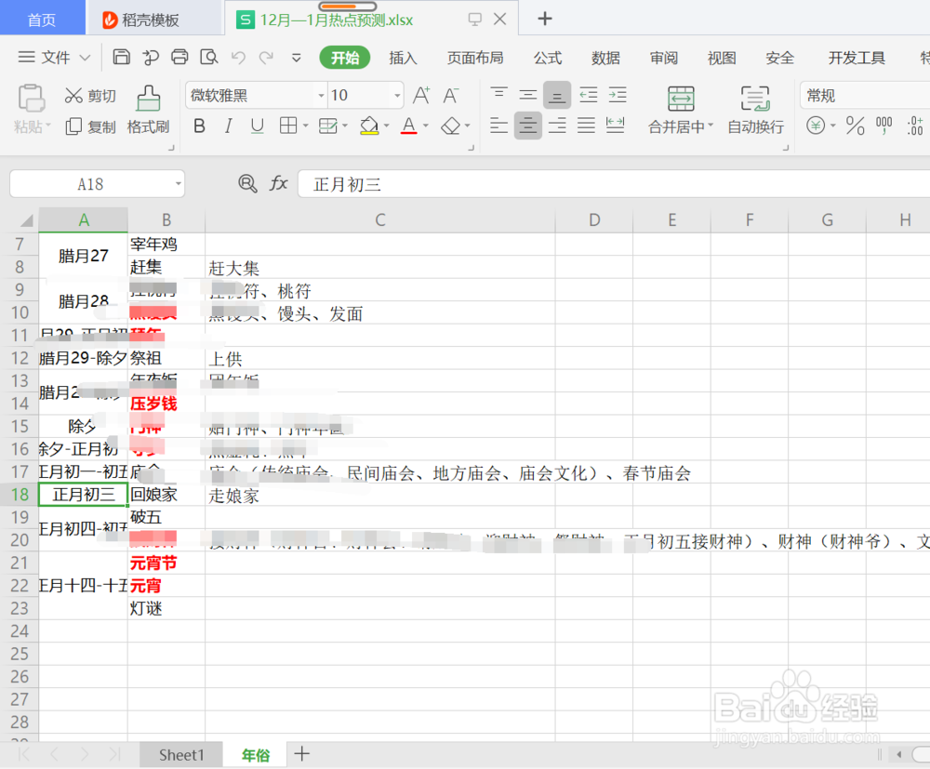The image size is (930, 769).
Task: Click the formula bar showing 正月初三
Action: click(614, 184)
